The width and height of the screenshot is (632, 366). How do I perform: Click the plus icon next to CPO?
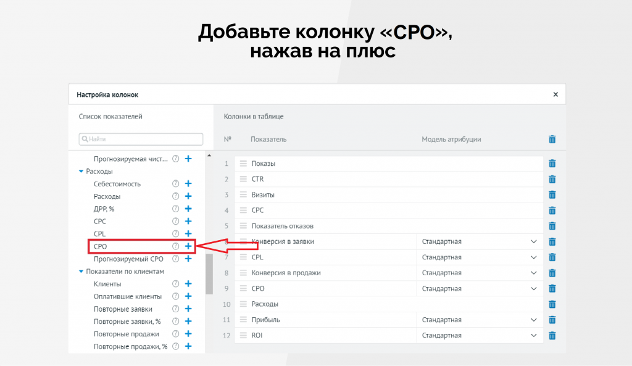(x=188, y=246)
